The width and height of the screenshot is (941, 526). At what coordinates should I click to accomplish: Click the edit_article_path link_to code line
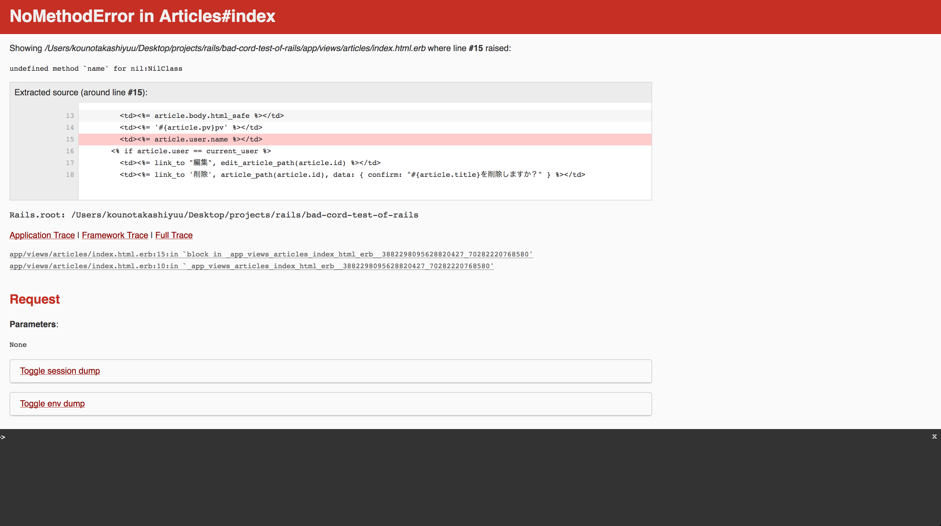[x=250, y=163]
